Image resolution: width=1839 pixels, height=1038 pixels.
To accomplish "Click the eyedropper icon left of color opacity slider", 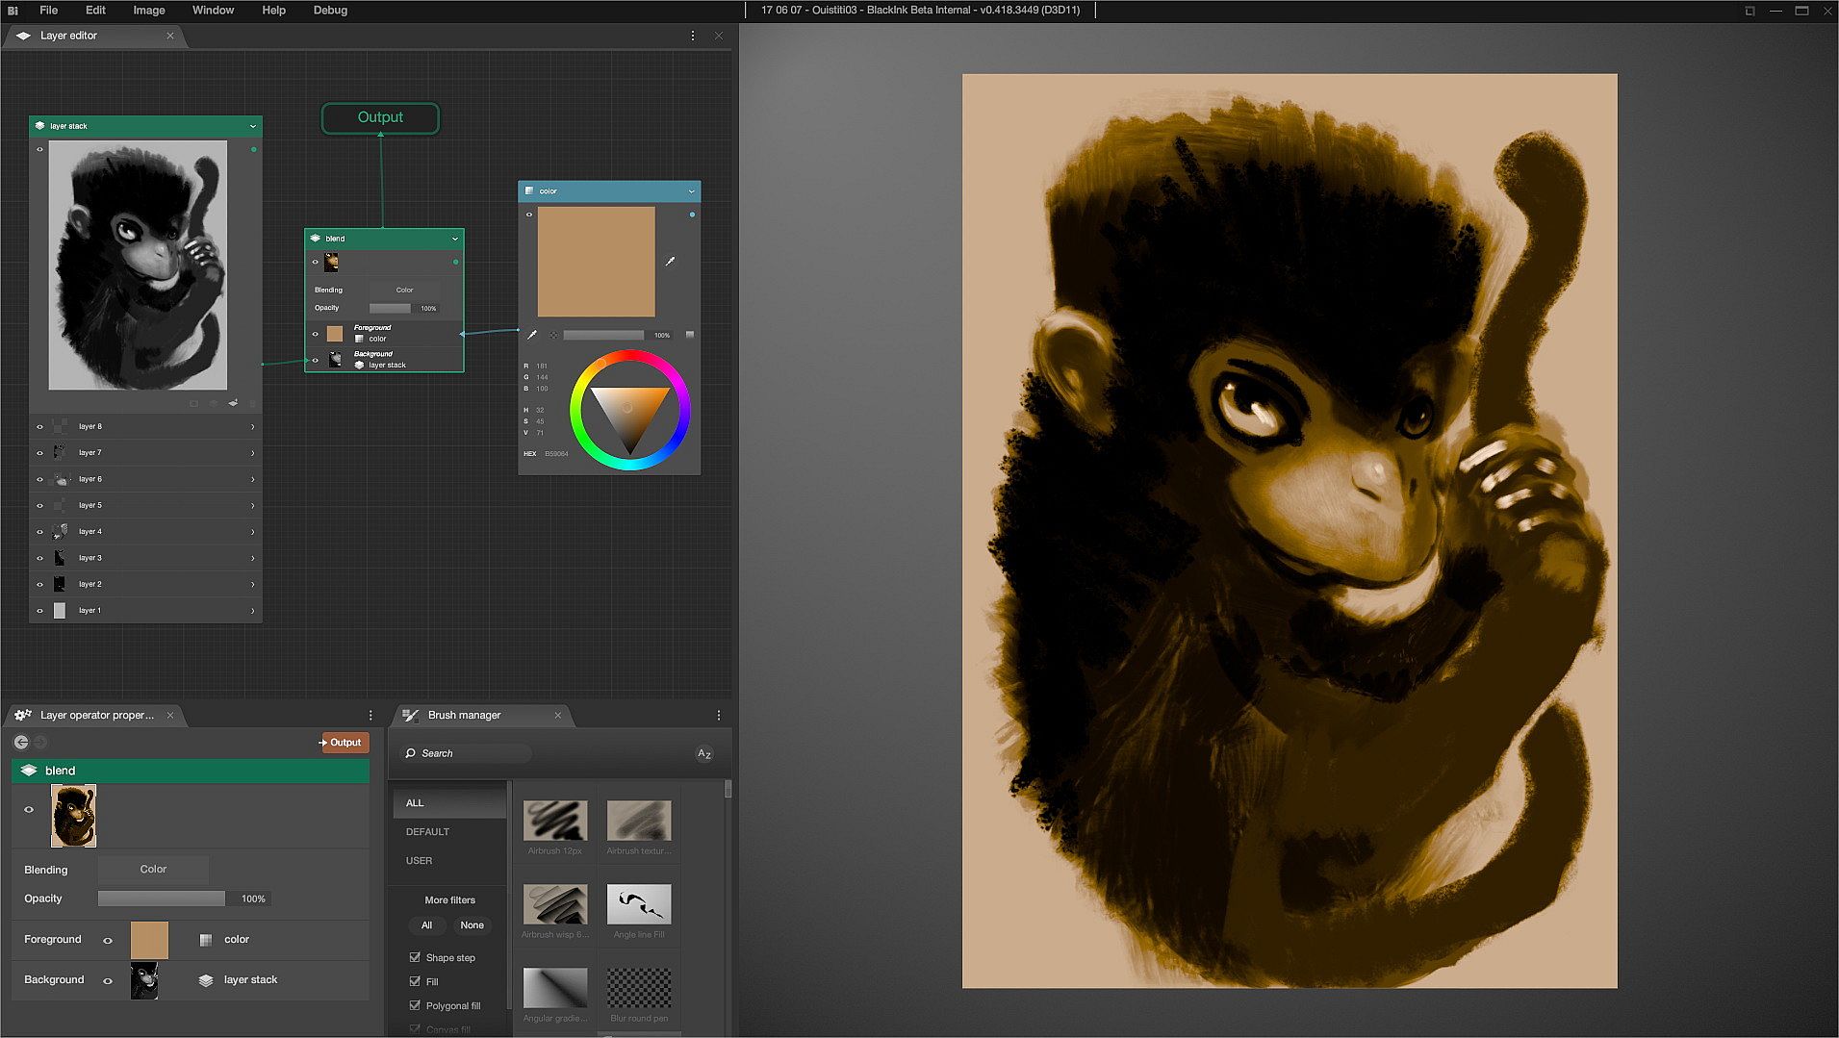I will (532, 335).
